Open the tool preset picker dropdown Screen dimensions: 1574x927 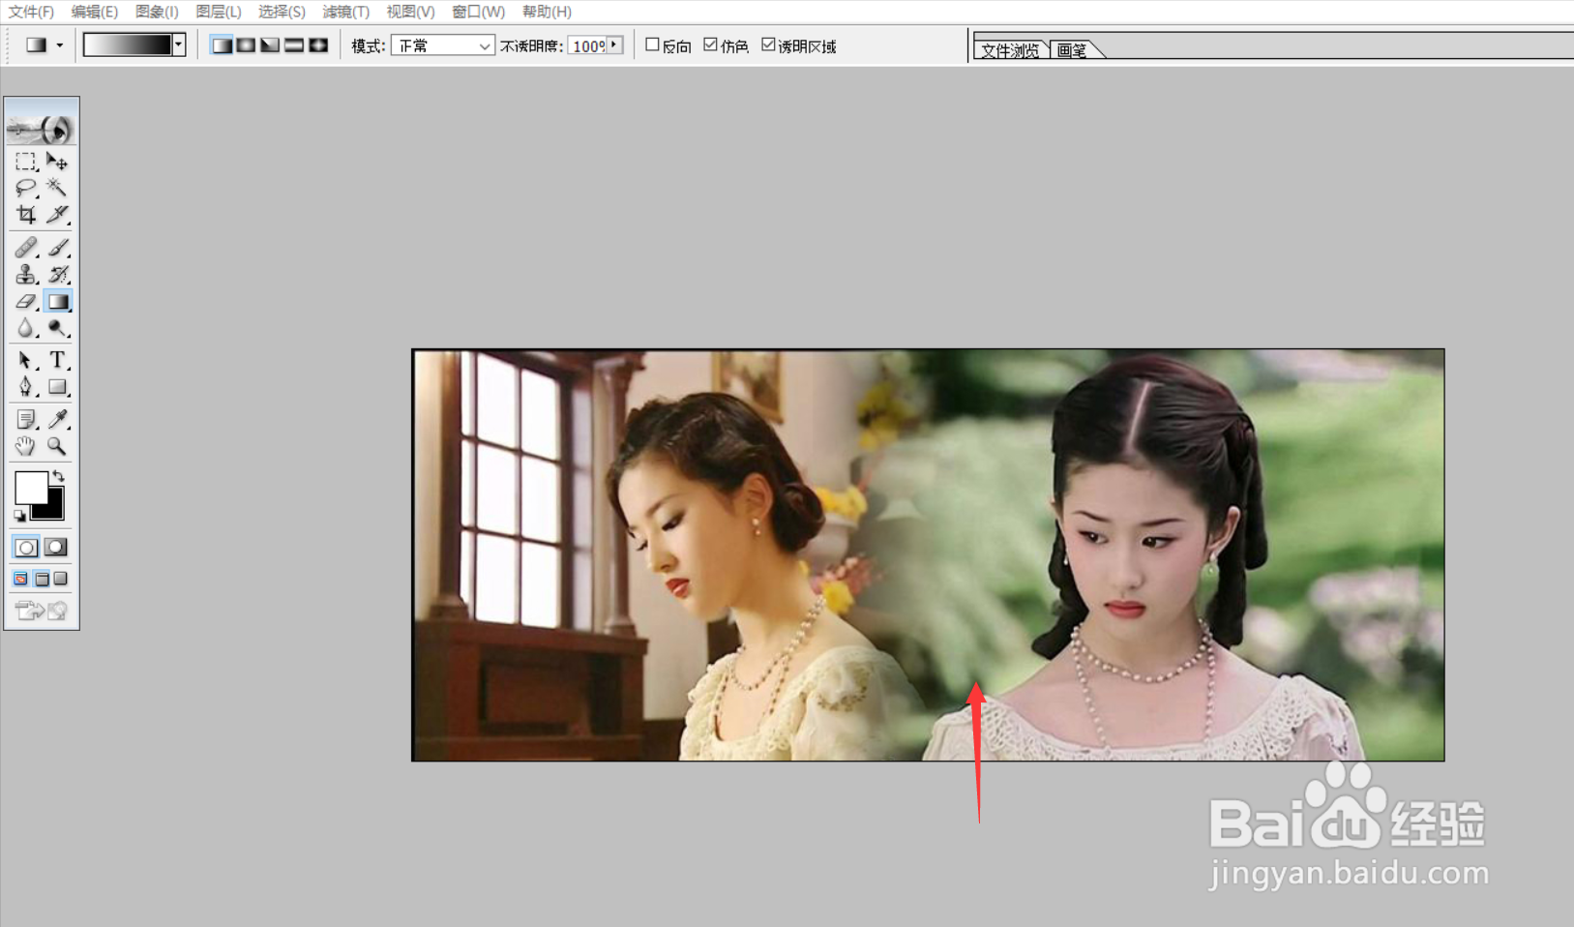click(59, 45)
